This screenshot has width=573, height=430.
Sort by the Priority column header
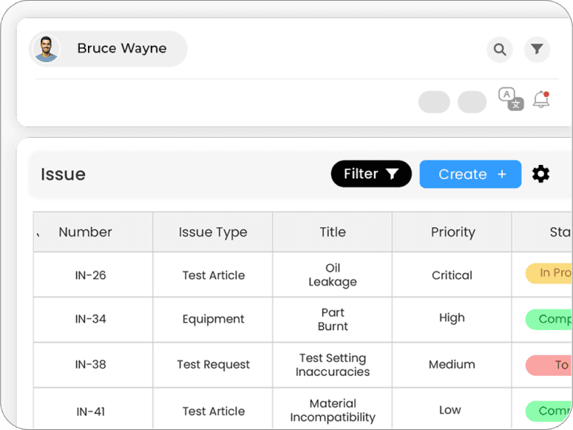click(452, 232)
